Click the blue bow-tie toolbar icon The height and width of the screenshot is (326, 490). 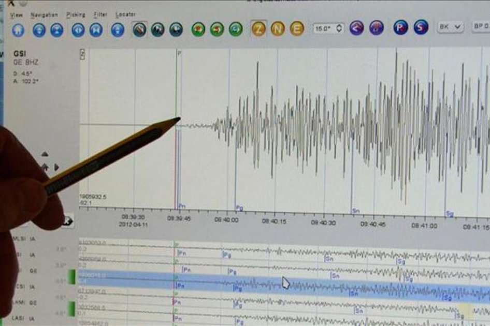tap(96, 31)
